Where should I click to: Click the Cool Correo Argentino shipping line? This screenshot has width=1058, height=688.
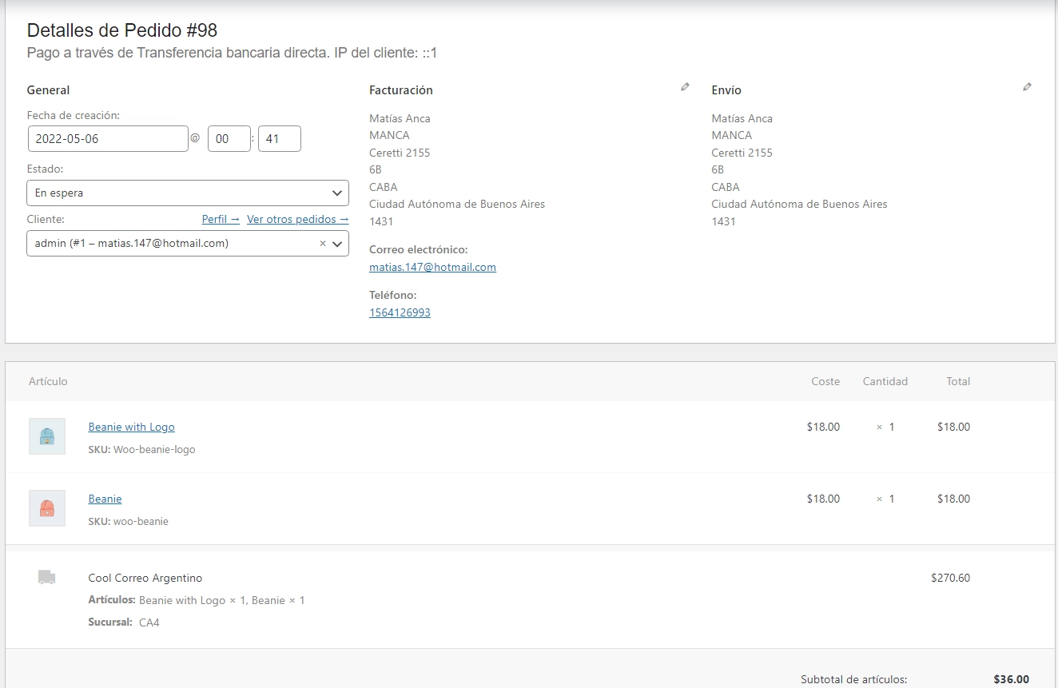click(145, 578)
